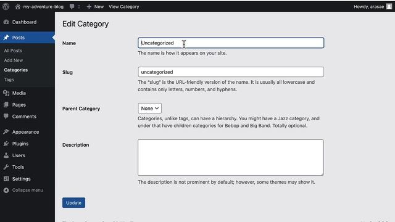395x222 pixels.
Task: Click the home icon beside my-adventure-blog
Action: 18,7
